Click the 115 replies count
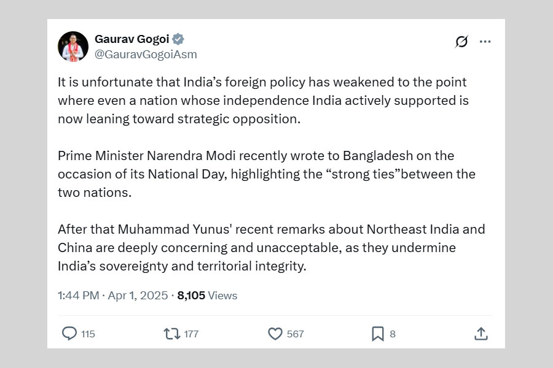Screen dimensions: 553x368 pyautogui.click(x=88, y=334)
